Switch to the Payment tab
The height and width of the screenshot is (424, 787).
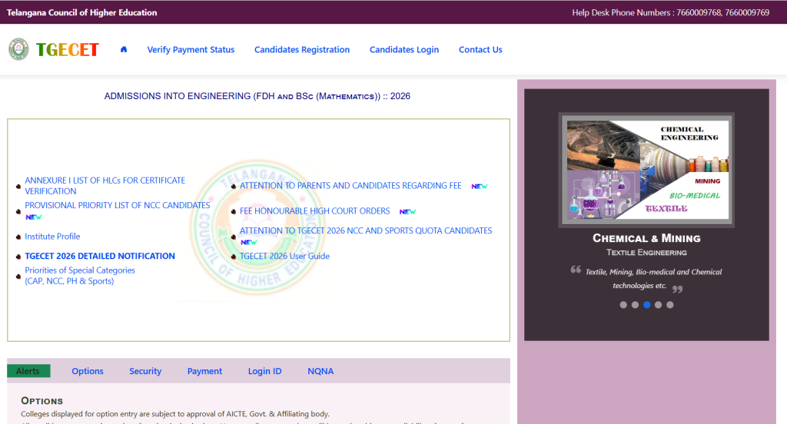point(204,371)
